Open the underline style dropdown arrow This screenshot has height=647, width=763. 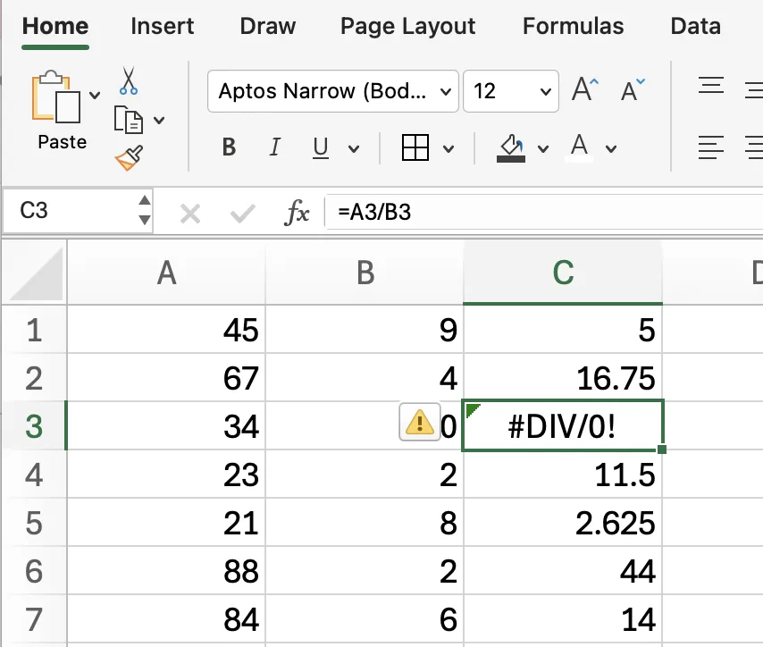(354, 148)
